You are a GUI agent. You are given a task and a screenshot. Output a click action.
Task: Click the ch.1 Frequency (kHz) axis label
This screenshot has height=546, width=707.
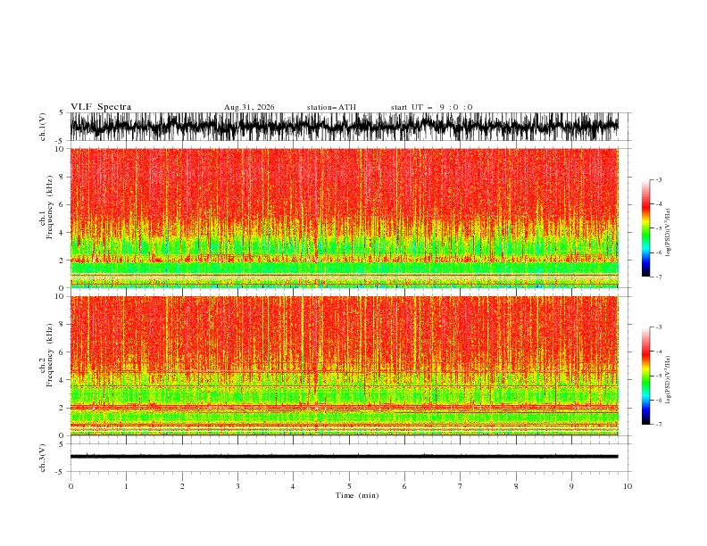pyautogui.click(x=46, y=218)
